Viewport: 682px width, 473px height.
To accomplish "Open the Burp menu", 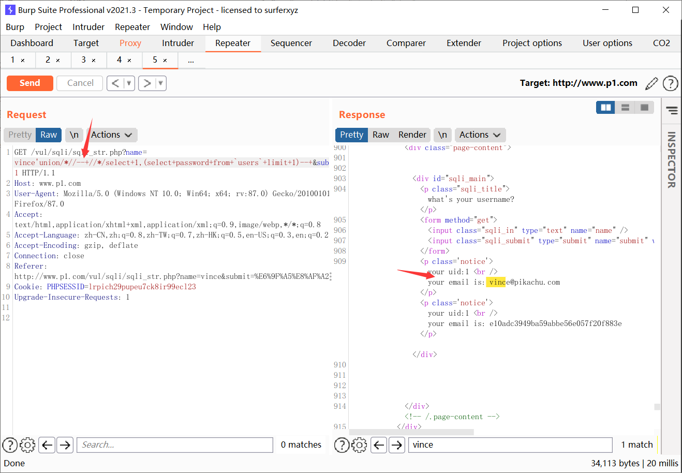I will click(15, 27).
